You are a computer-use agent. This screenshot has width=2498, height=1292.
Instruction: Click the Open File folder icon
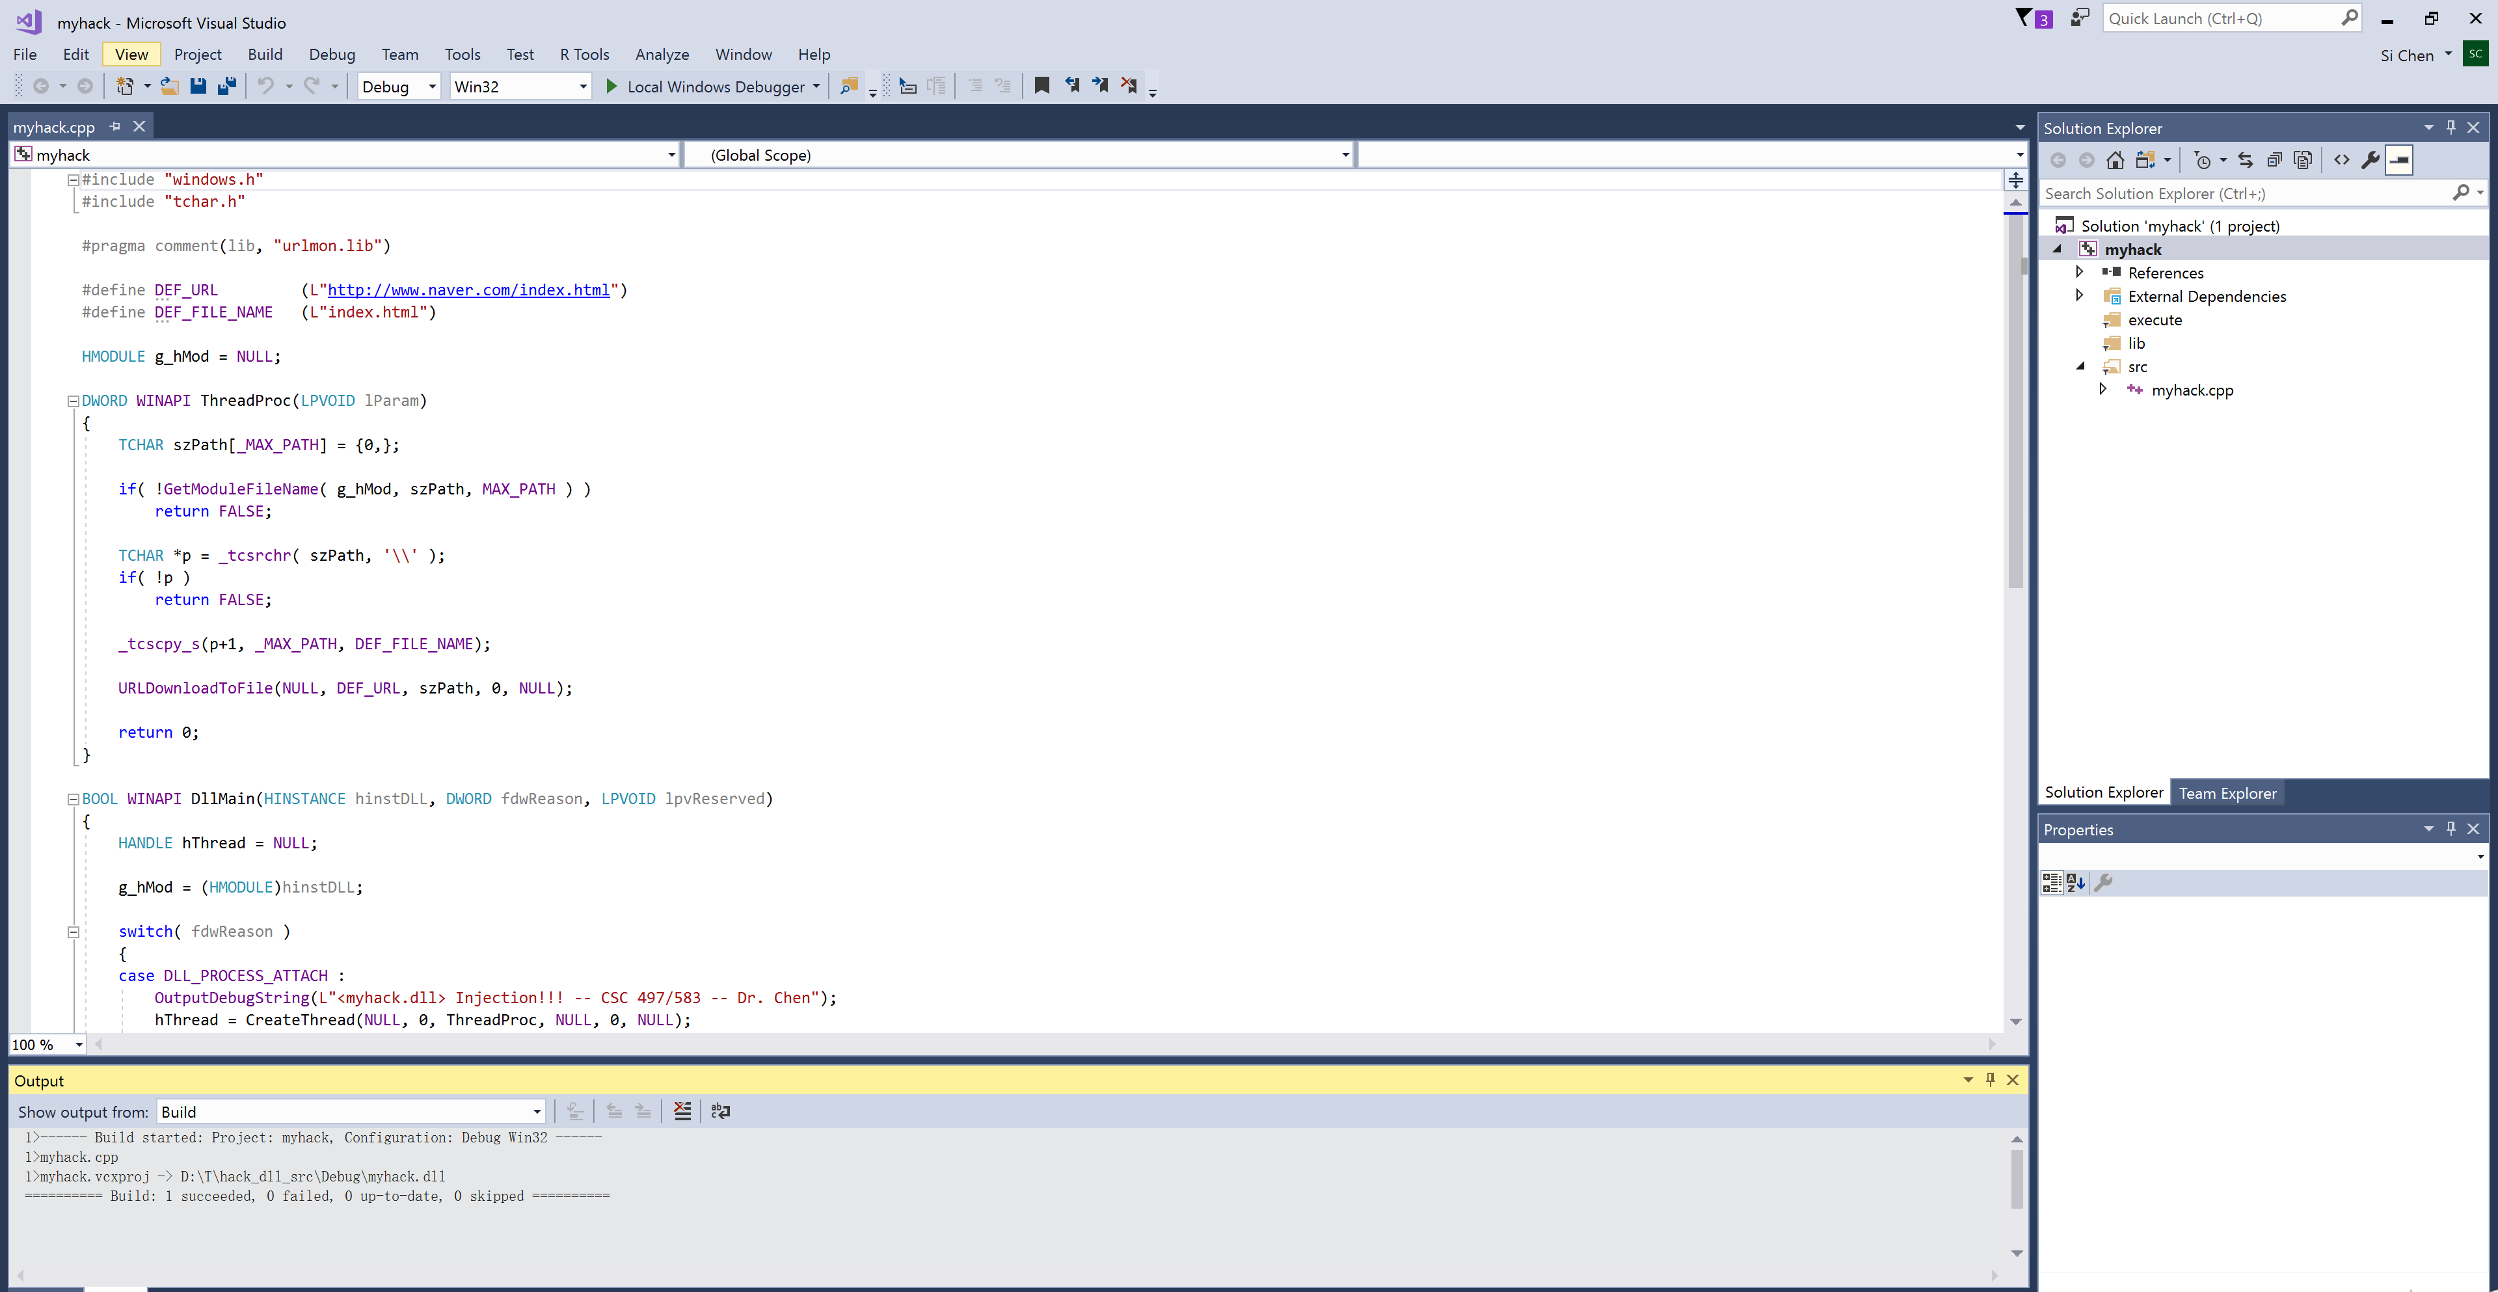coord(168,87)
